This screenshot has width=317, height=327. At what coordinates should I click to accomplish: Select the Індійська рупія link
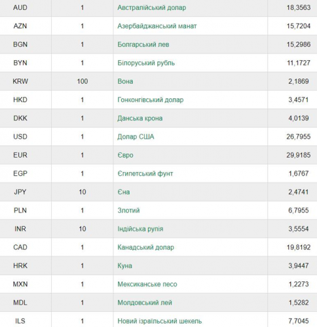140,229
